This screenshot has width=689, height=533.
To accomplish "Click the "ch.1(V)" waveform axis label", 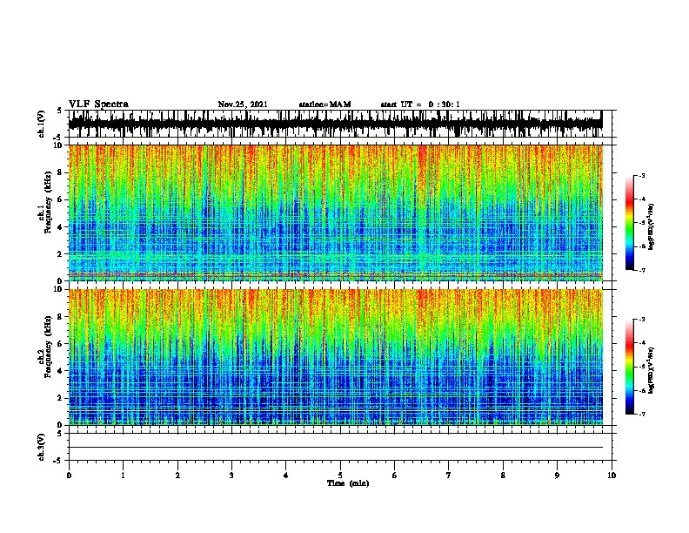I will [41, 124].
